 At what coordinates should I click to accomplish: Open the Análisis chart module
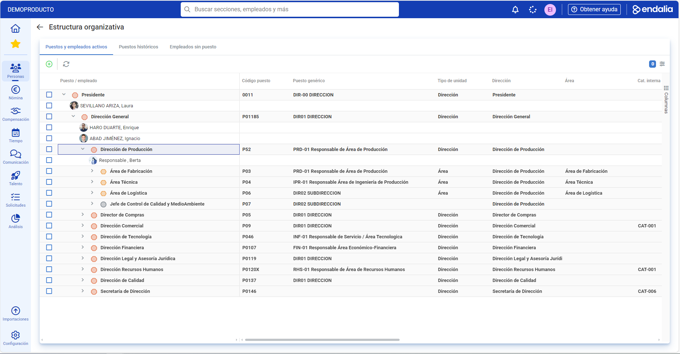click(x=16, y=221)
